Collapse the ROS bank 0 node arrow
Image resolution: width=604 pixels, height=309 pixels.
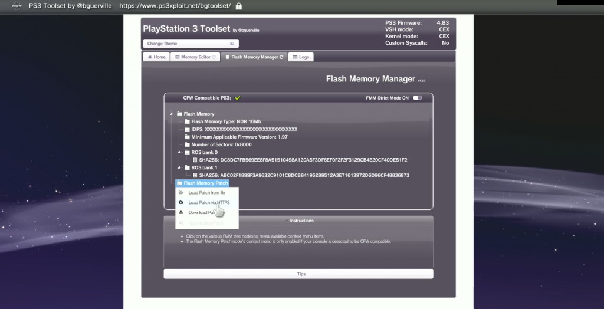[179, 153]
